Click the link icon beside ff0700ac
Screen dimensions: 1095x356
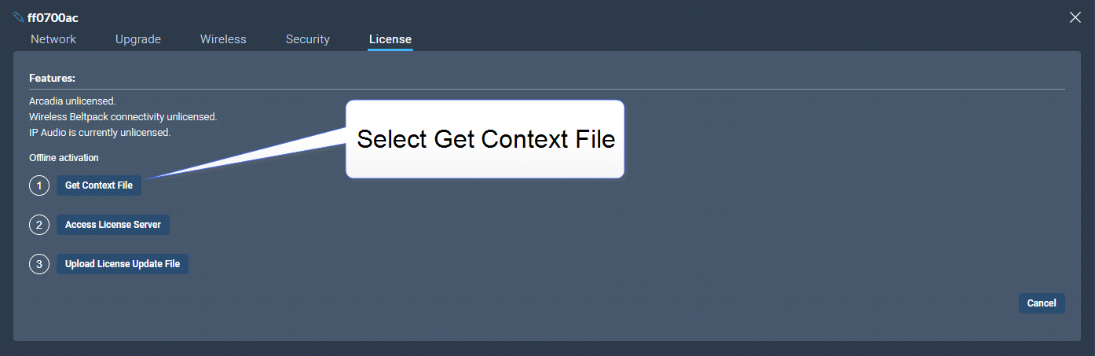19,17
